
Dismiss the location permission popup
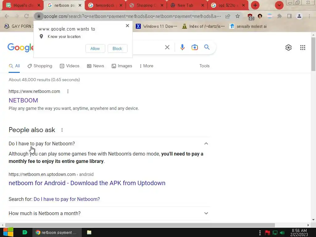pyautogui.click(x=127, y=26)
